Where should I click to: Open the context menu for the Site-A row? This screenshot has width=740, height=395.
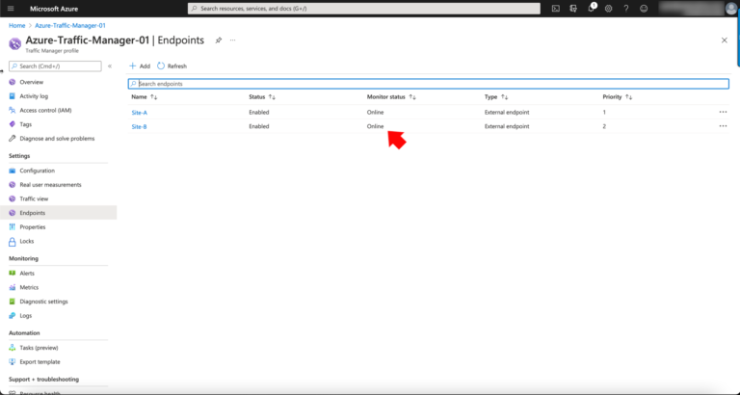723,112
